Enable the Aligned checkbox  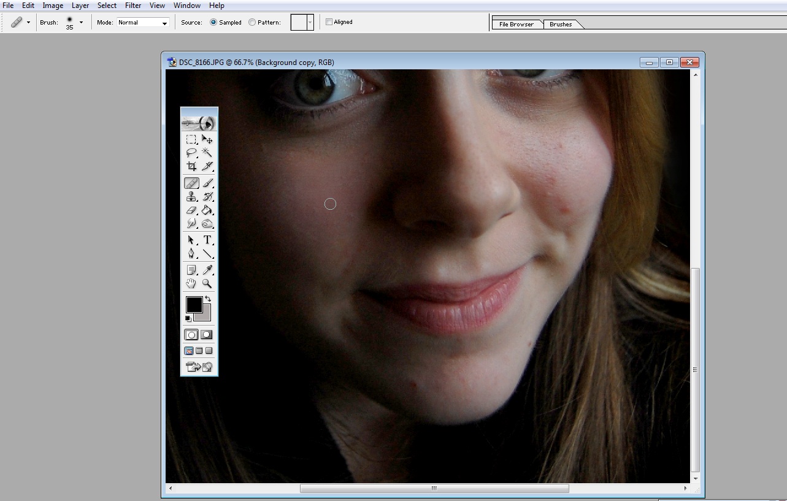coord(329,21)
